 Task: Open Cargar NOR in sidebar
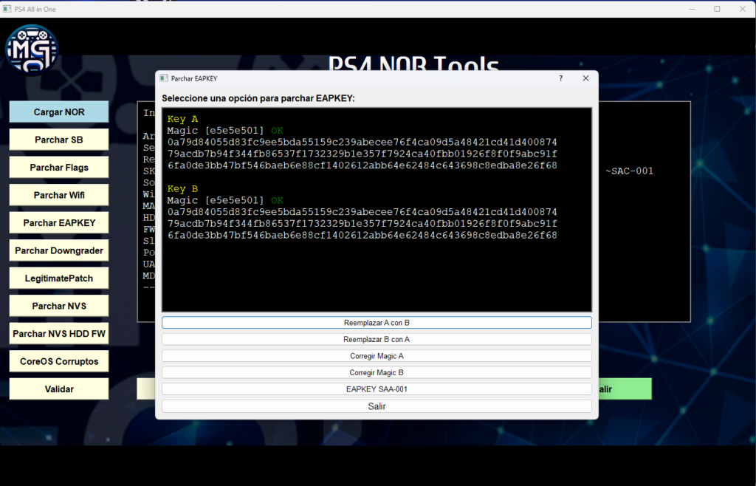tap(59, 112)
